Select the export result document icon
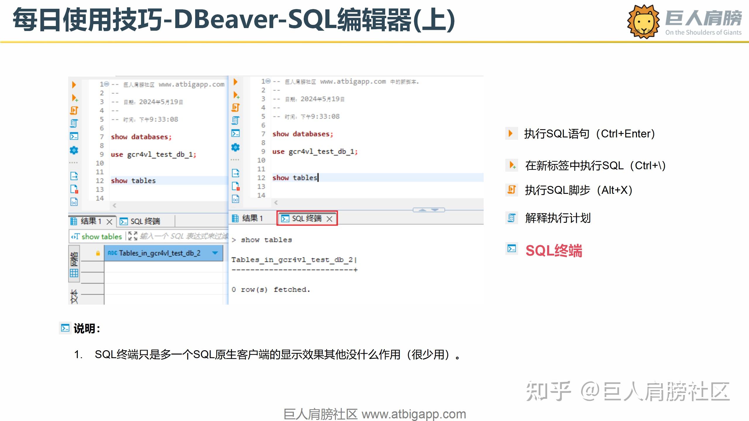Screen dimensions: 749x421 (74, 176)
